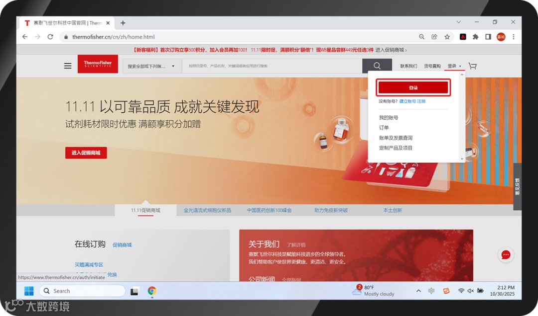
Task: Select 账单及发票查询 menu entry
Action: point(396,138)
